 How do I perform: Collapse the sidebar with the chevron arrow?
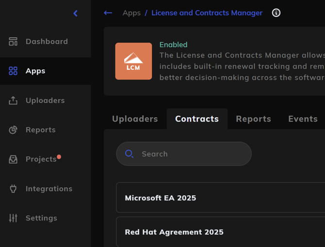tap(75, 14)
